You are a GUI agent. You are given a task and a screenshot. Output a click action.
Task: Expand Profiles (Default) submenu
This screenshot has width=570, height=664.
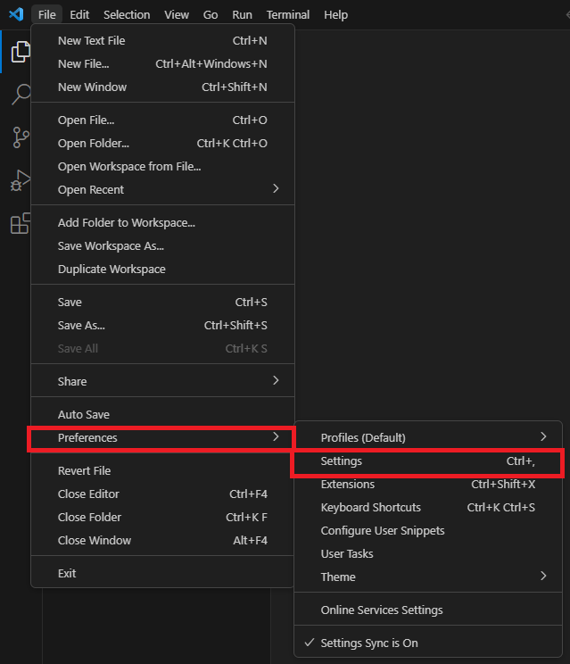point(428,438)
